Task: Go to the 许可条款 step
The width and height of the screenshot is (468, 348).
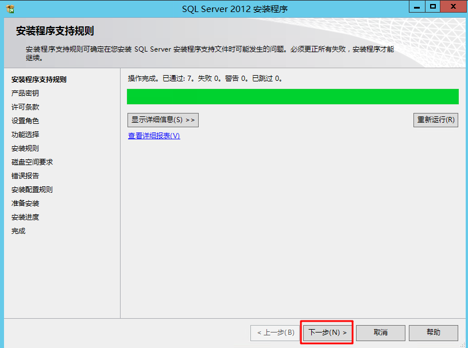Action: pos(25,107)
